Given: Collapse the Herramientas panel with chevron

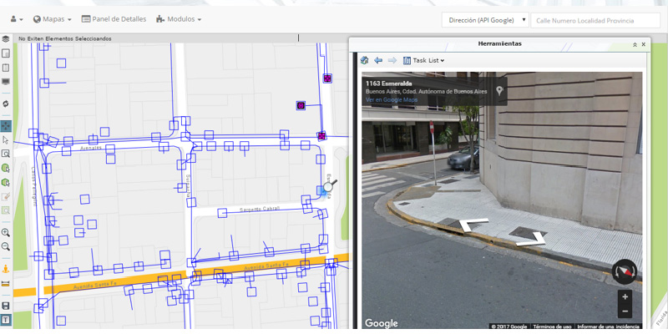Looking at the screenshot, I should coord(635,44).
